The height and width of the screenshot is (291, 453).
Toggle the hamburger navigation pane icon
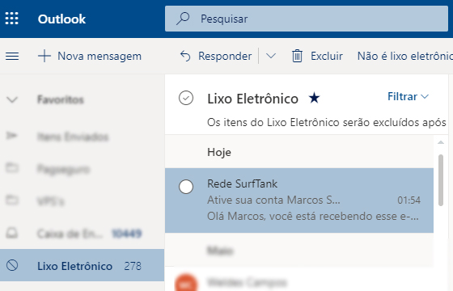tap(12, 56)
